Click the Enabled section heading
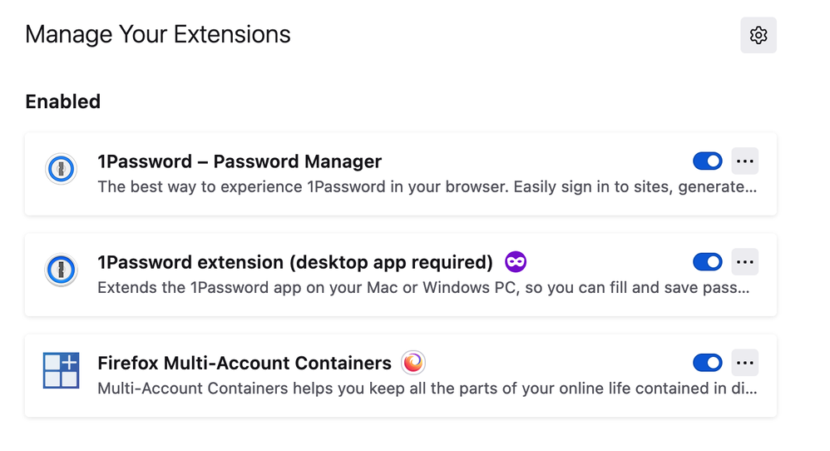The height and width of the screenshot is (451, 830). point(63,102)
